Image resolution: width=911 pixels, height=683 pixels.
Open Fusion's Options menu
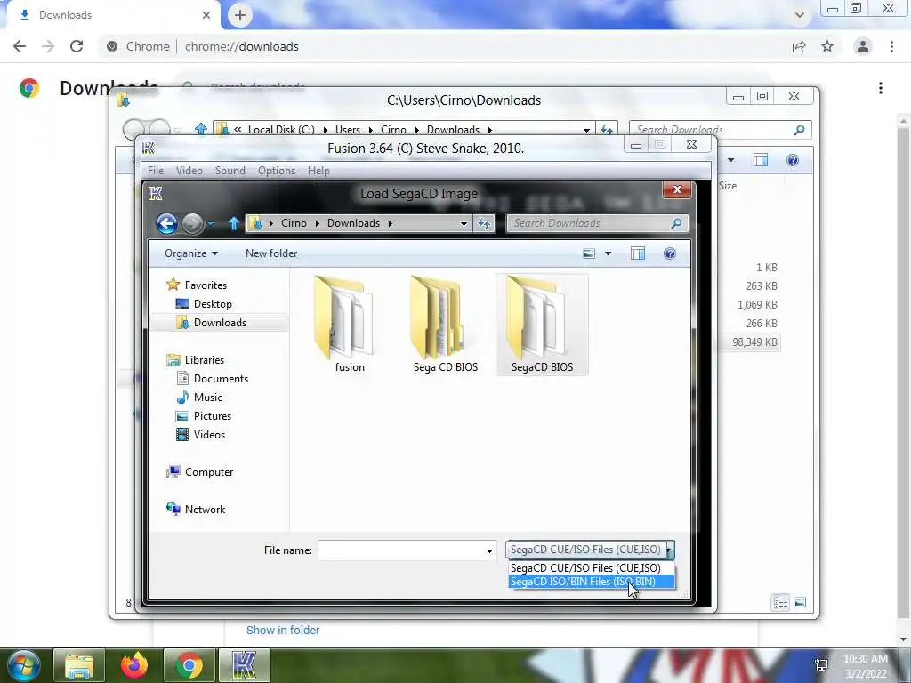(277, 171)
